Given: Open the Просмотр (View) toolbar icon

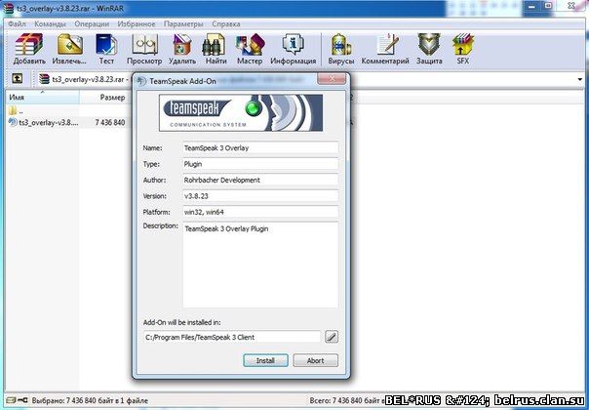Looking at the screenshot, I should tap(144, 49).
